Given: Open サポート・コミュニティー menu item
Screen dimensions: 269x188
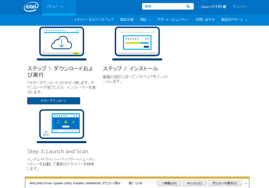Looking at the screenshot, I should pos(173,20).
